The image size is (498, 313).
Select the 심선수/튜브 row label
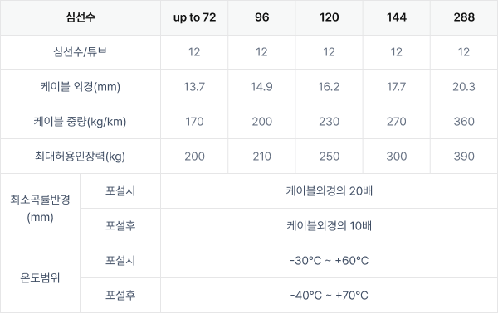[x=81, y=52]
